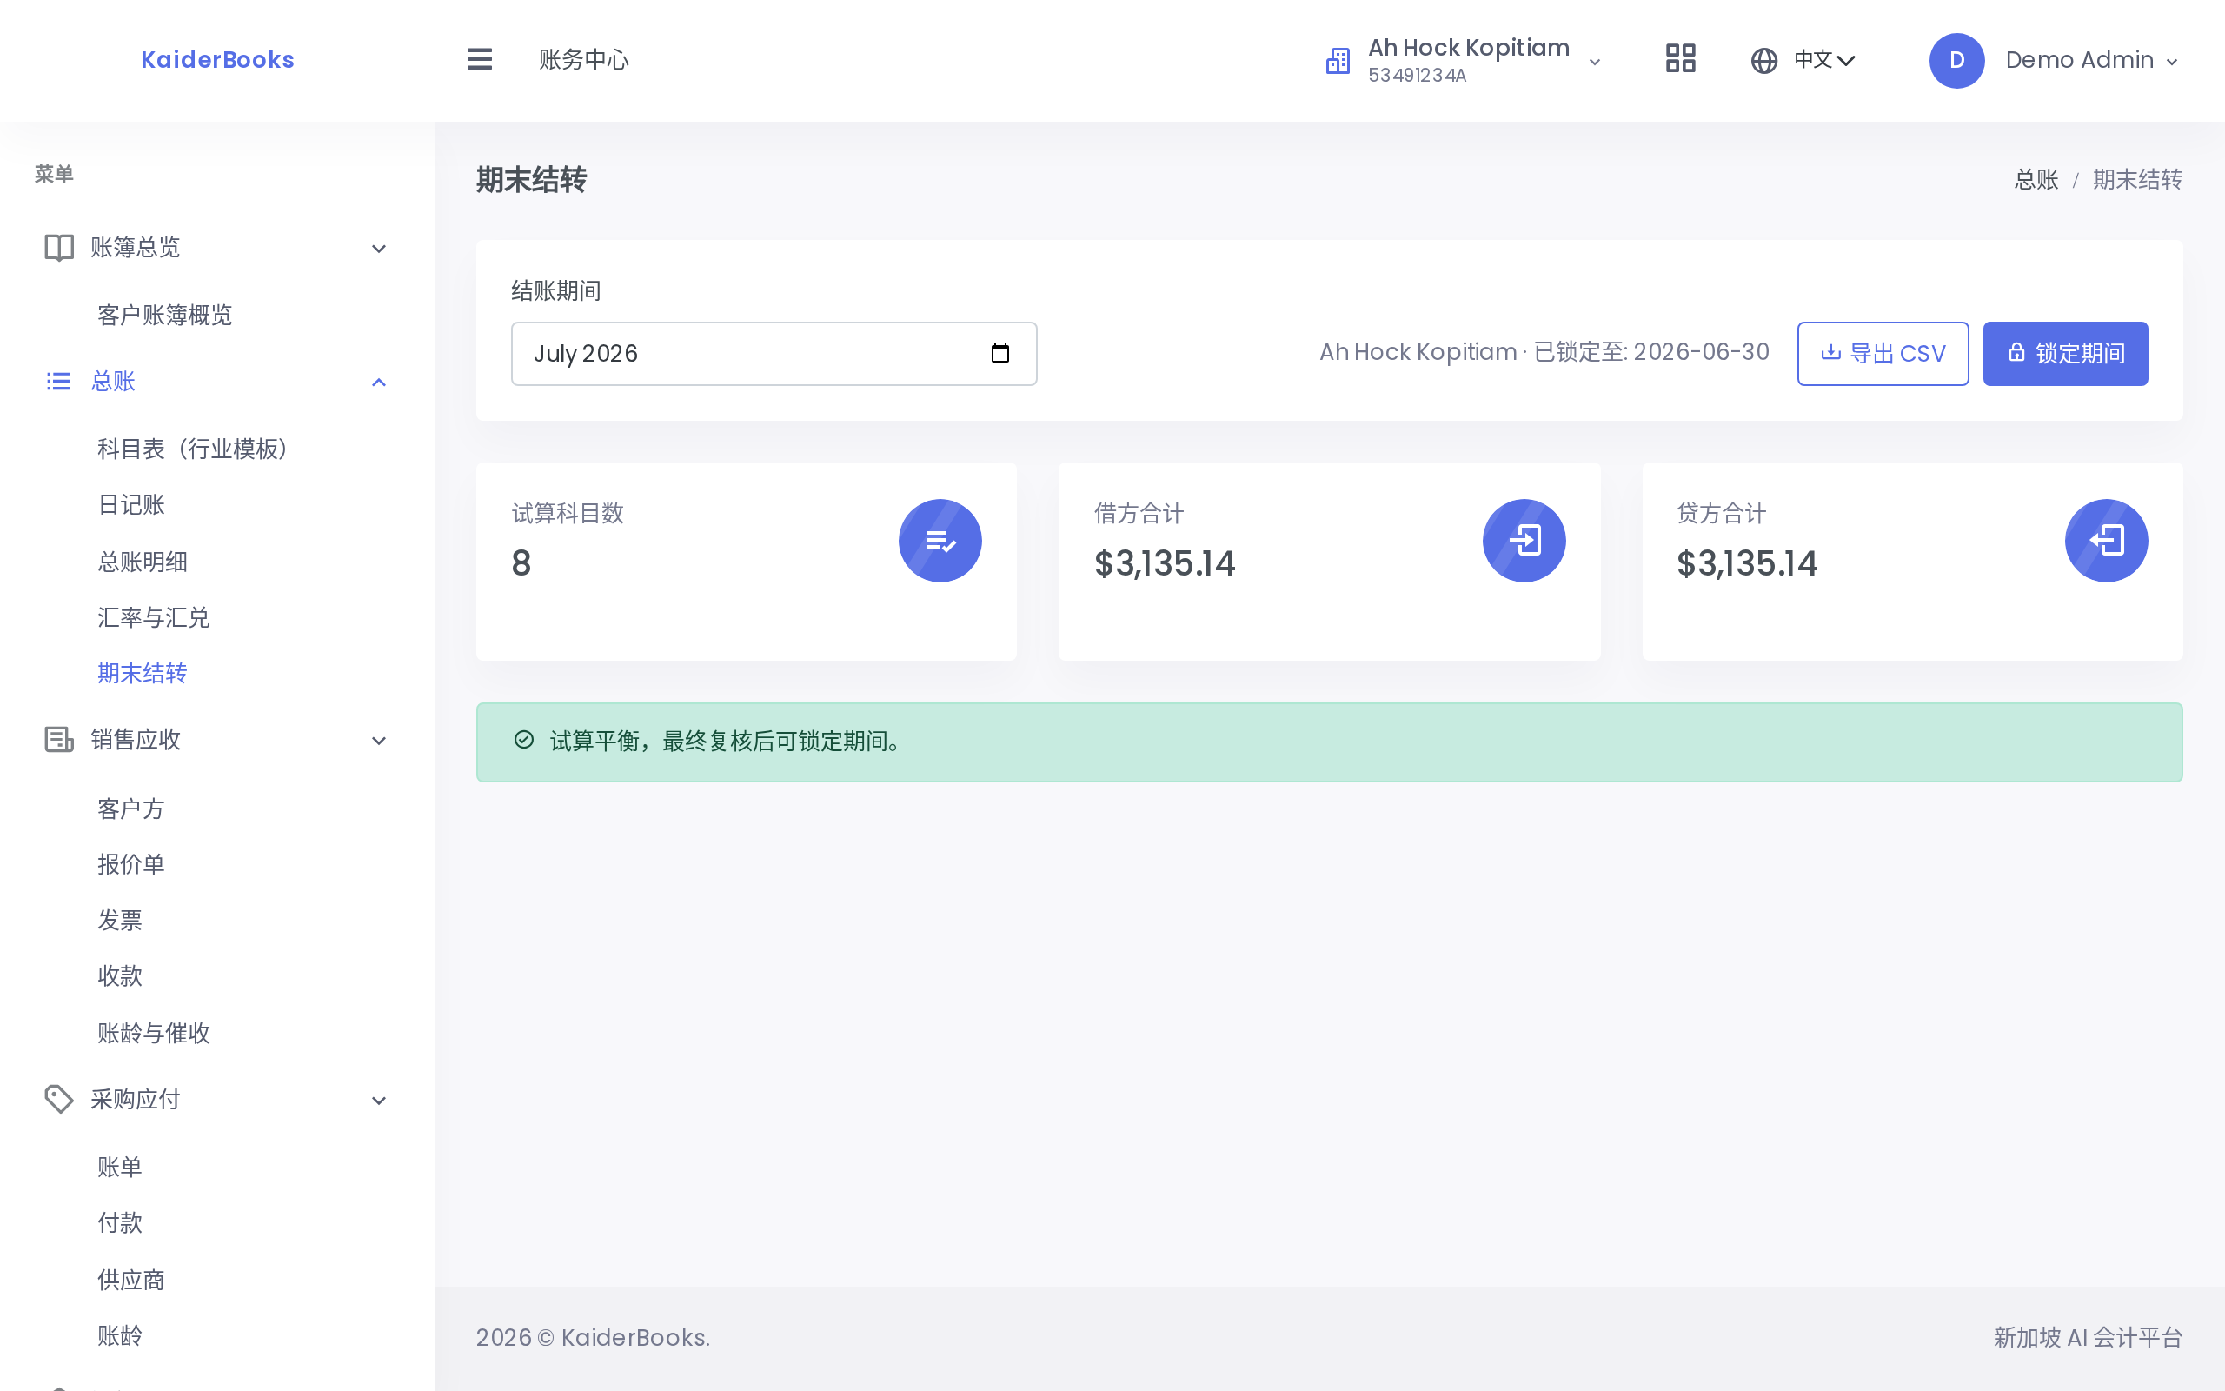Click the credit total icon
This screenshot has height=1391, width=2225.
[x=2105, y=541]
